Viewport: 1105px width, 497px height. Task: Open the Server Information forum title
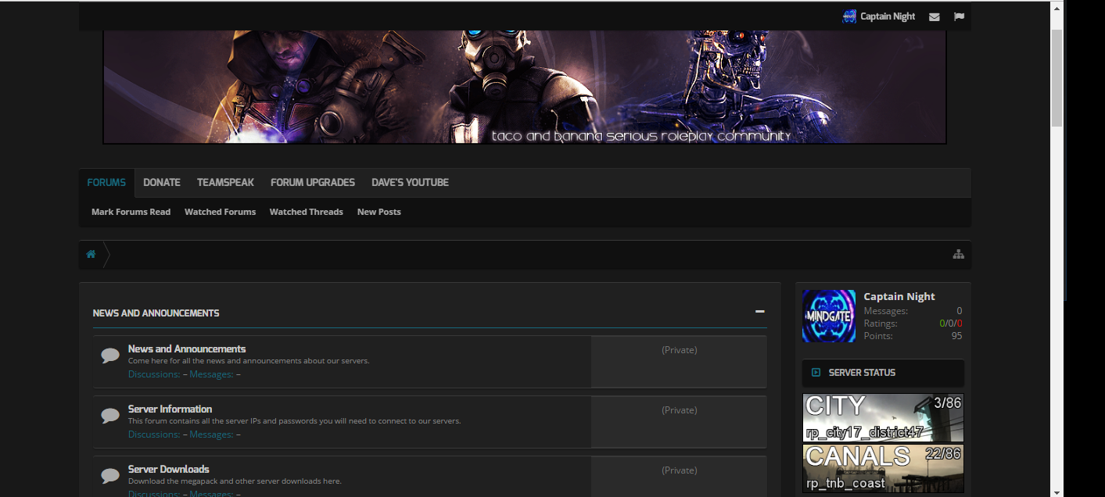coord(170,409)
